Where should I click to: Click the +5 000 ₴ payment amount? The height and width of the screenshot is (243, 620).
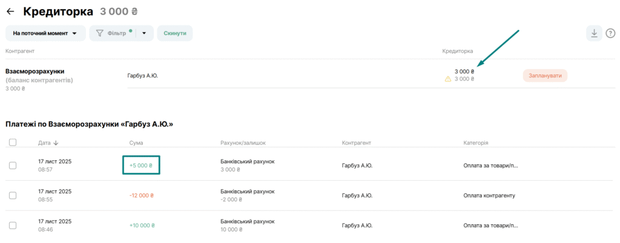pos(140,165)
